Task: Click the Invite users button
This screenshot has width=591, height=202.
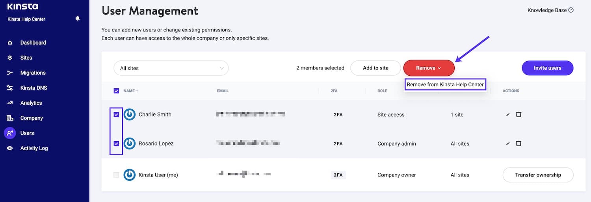Action: tap(547, 68)
